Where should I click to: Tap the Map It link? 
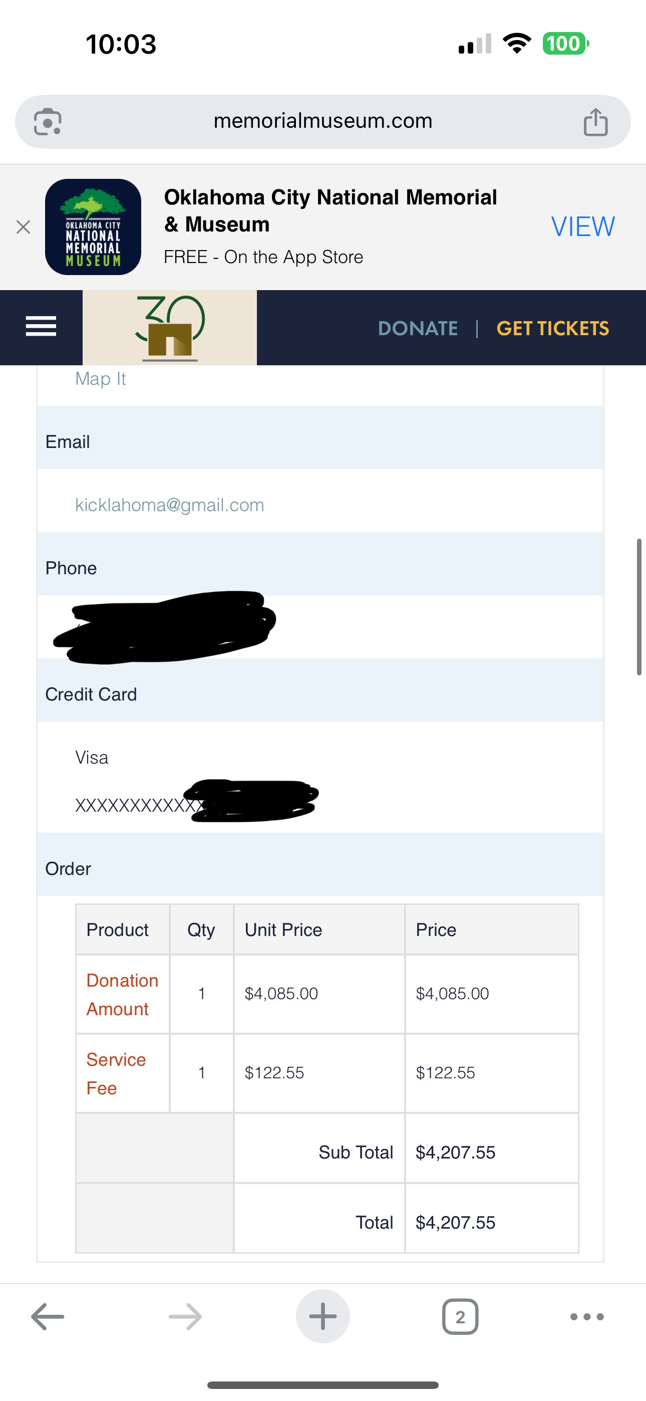click(x=101, y=378)
